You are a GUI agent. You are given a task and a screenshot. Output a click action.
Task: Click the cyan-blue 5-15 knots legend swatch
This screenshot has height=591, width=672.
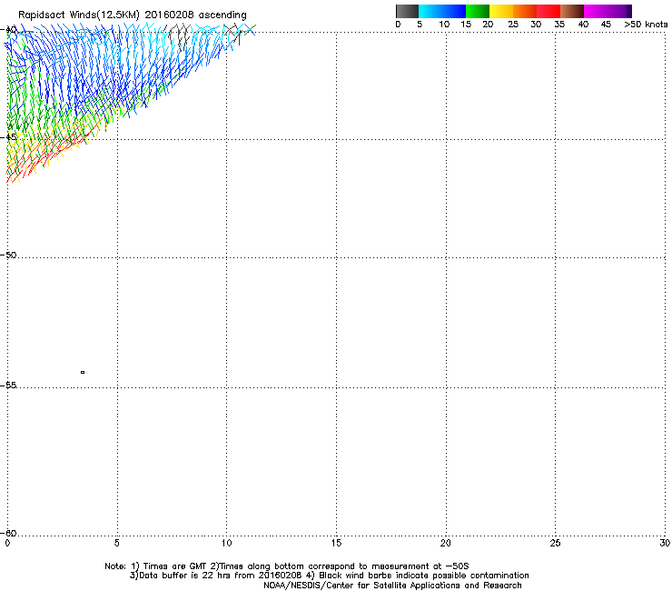[x=442, y=11]
